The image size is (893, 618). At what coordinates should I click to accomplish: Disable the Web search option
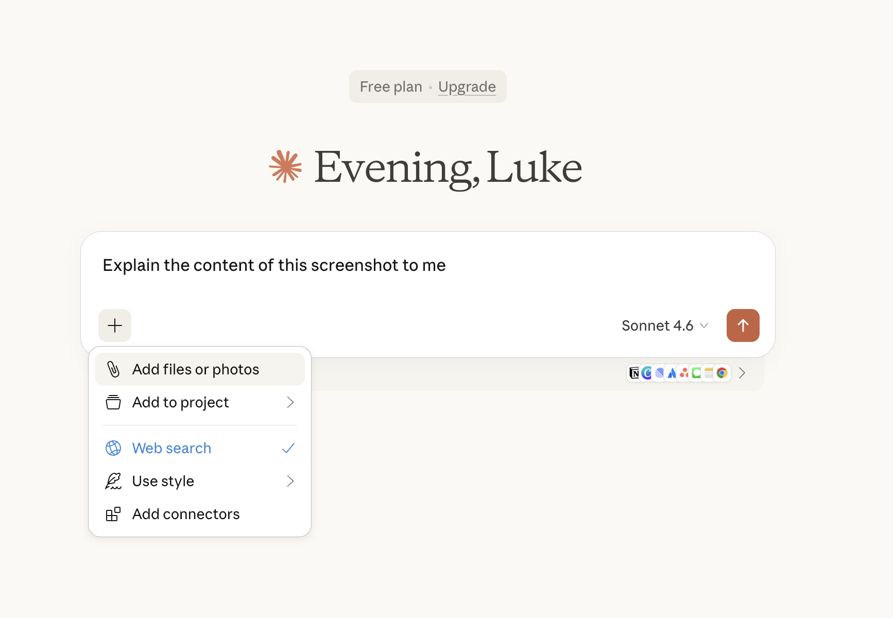pos(171,448)
